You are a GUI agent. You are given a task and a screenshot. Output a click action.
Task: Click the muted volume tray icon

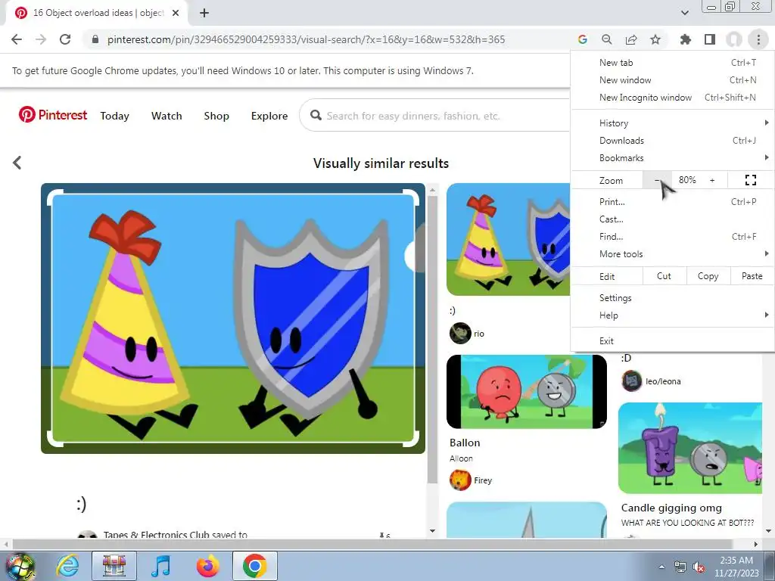pos(699,567)
